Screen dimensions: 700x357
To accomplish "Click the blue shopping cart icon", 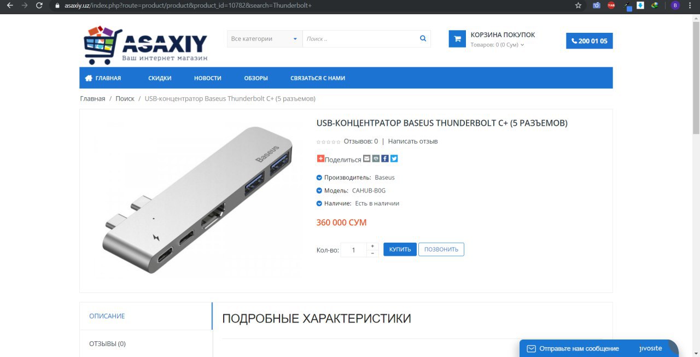I will tap(457, 39).
